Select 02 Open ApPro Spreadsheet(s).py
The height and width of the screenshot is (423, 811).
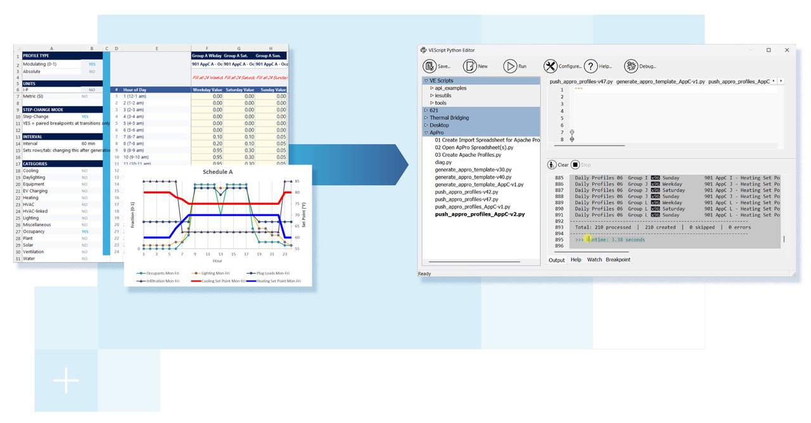[474, 147]
